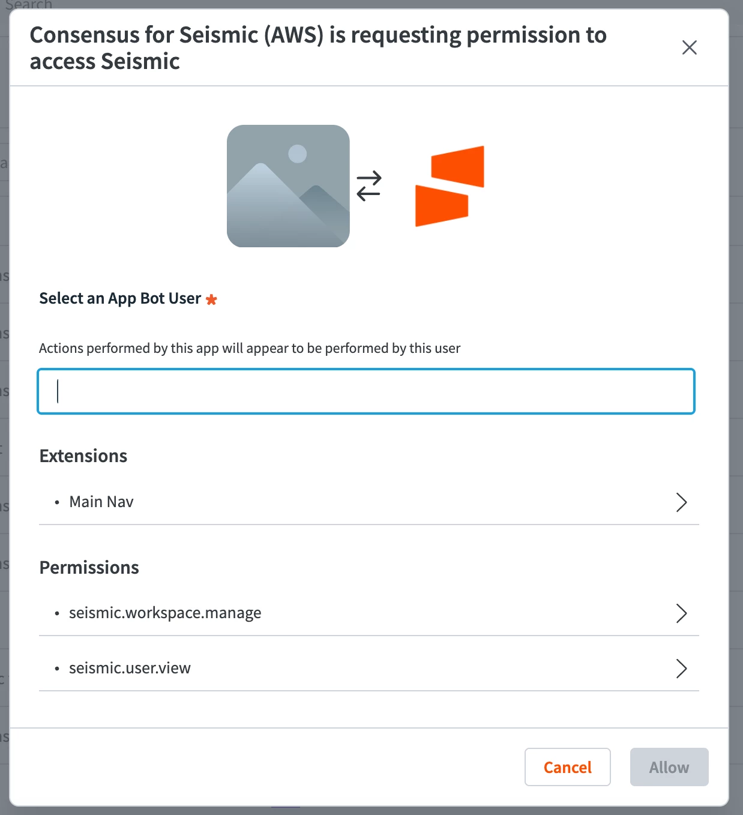
Task: Select the seismic.user.view permission entry
Action: pyautogui.click(x=130, y=668)
